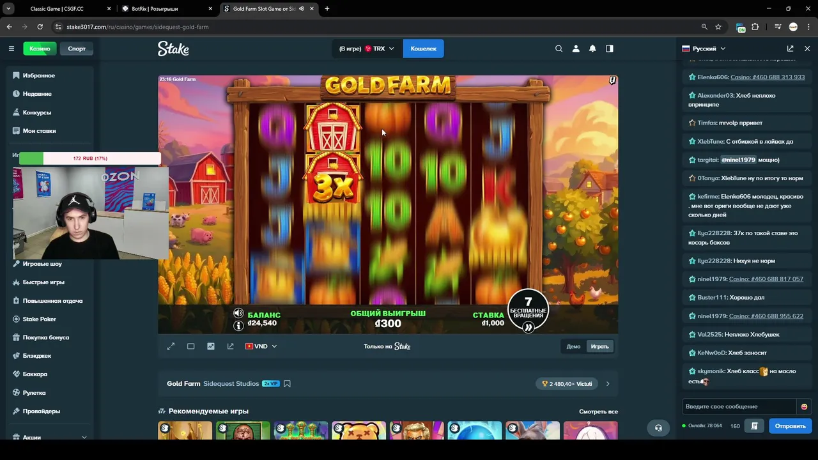Image resolution: width=818 pixels, height=460 pixels.
Task: Open support headset button
Action: click(x=658, y=428)
